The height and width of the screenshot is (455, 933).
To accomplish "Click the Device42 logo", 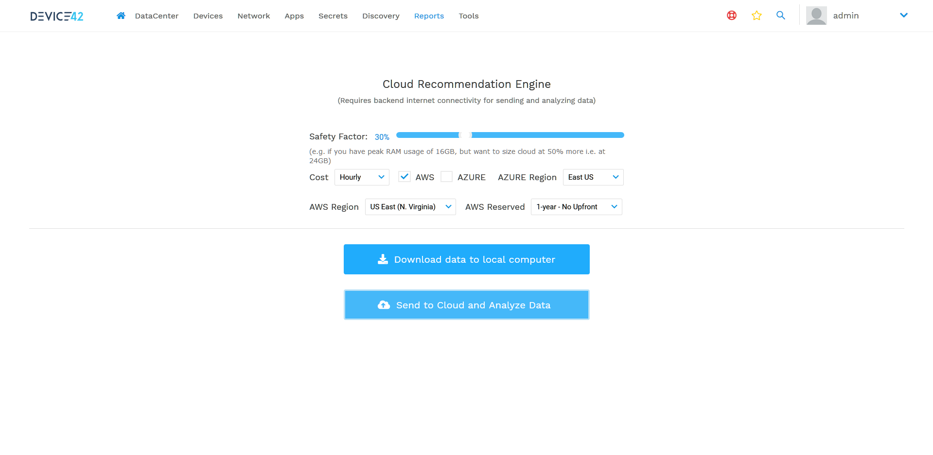I will coord(57,16).
